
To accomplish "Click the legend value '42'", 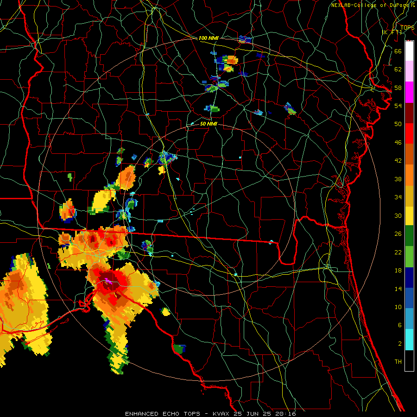I will coord(398,160).
